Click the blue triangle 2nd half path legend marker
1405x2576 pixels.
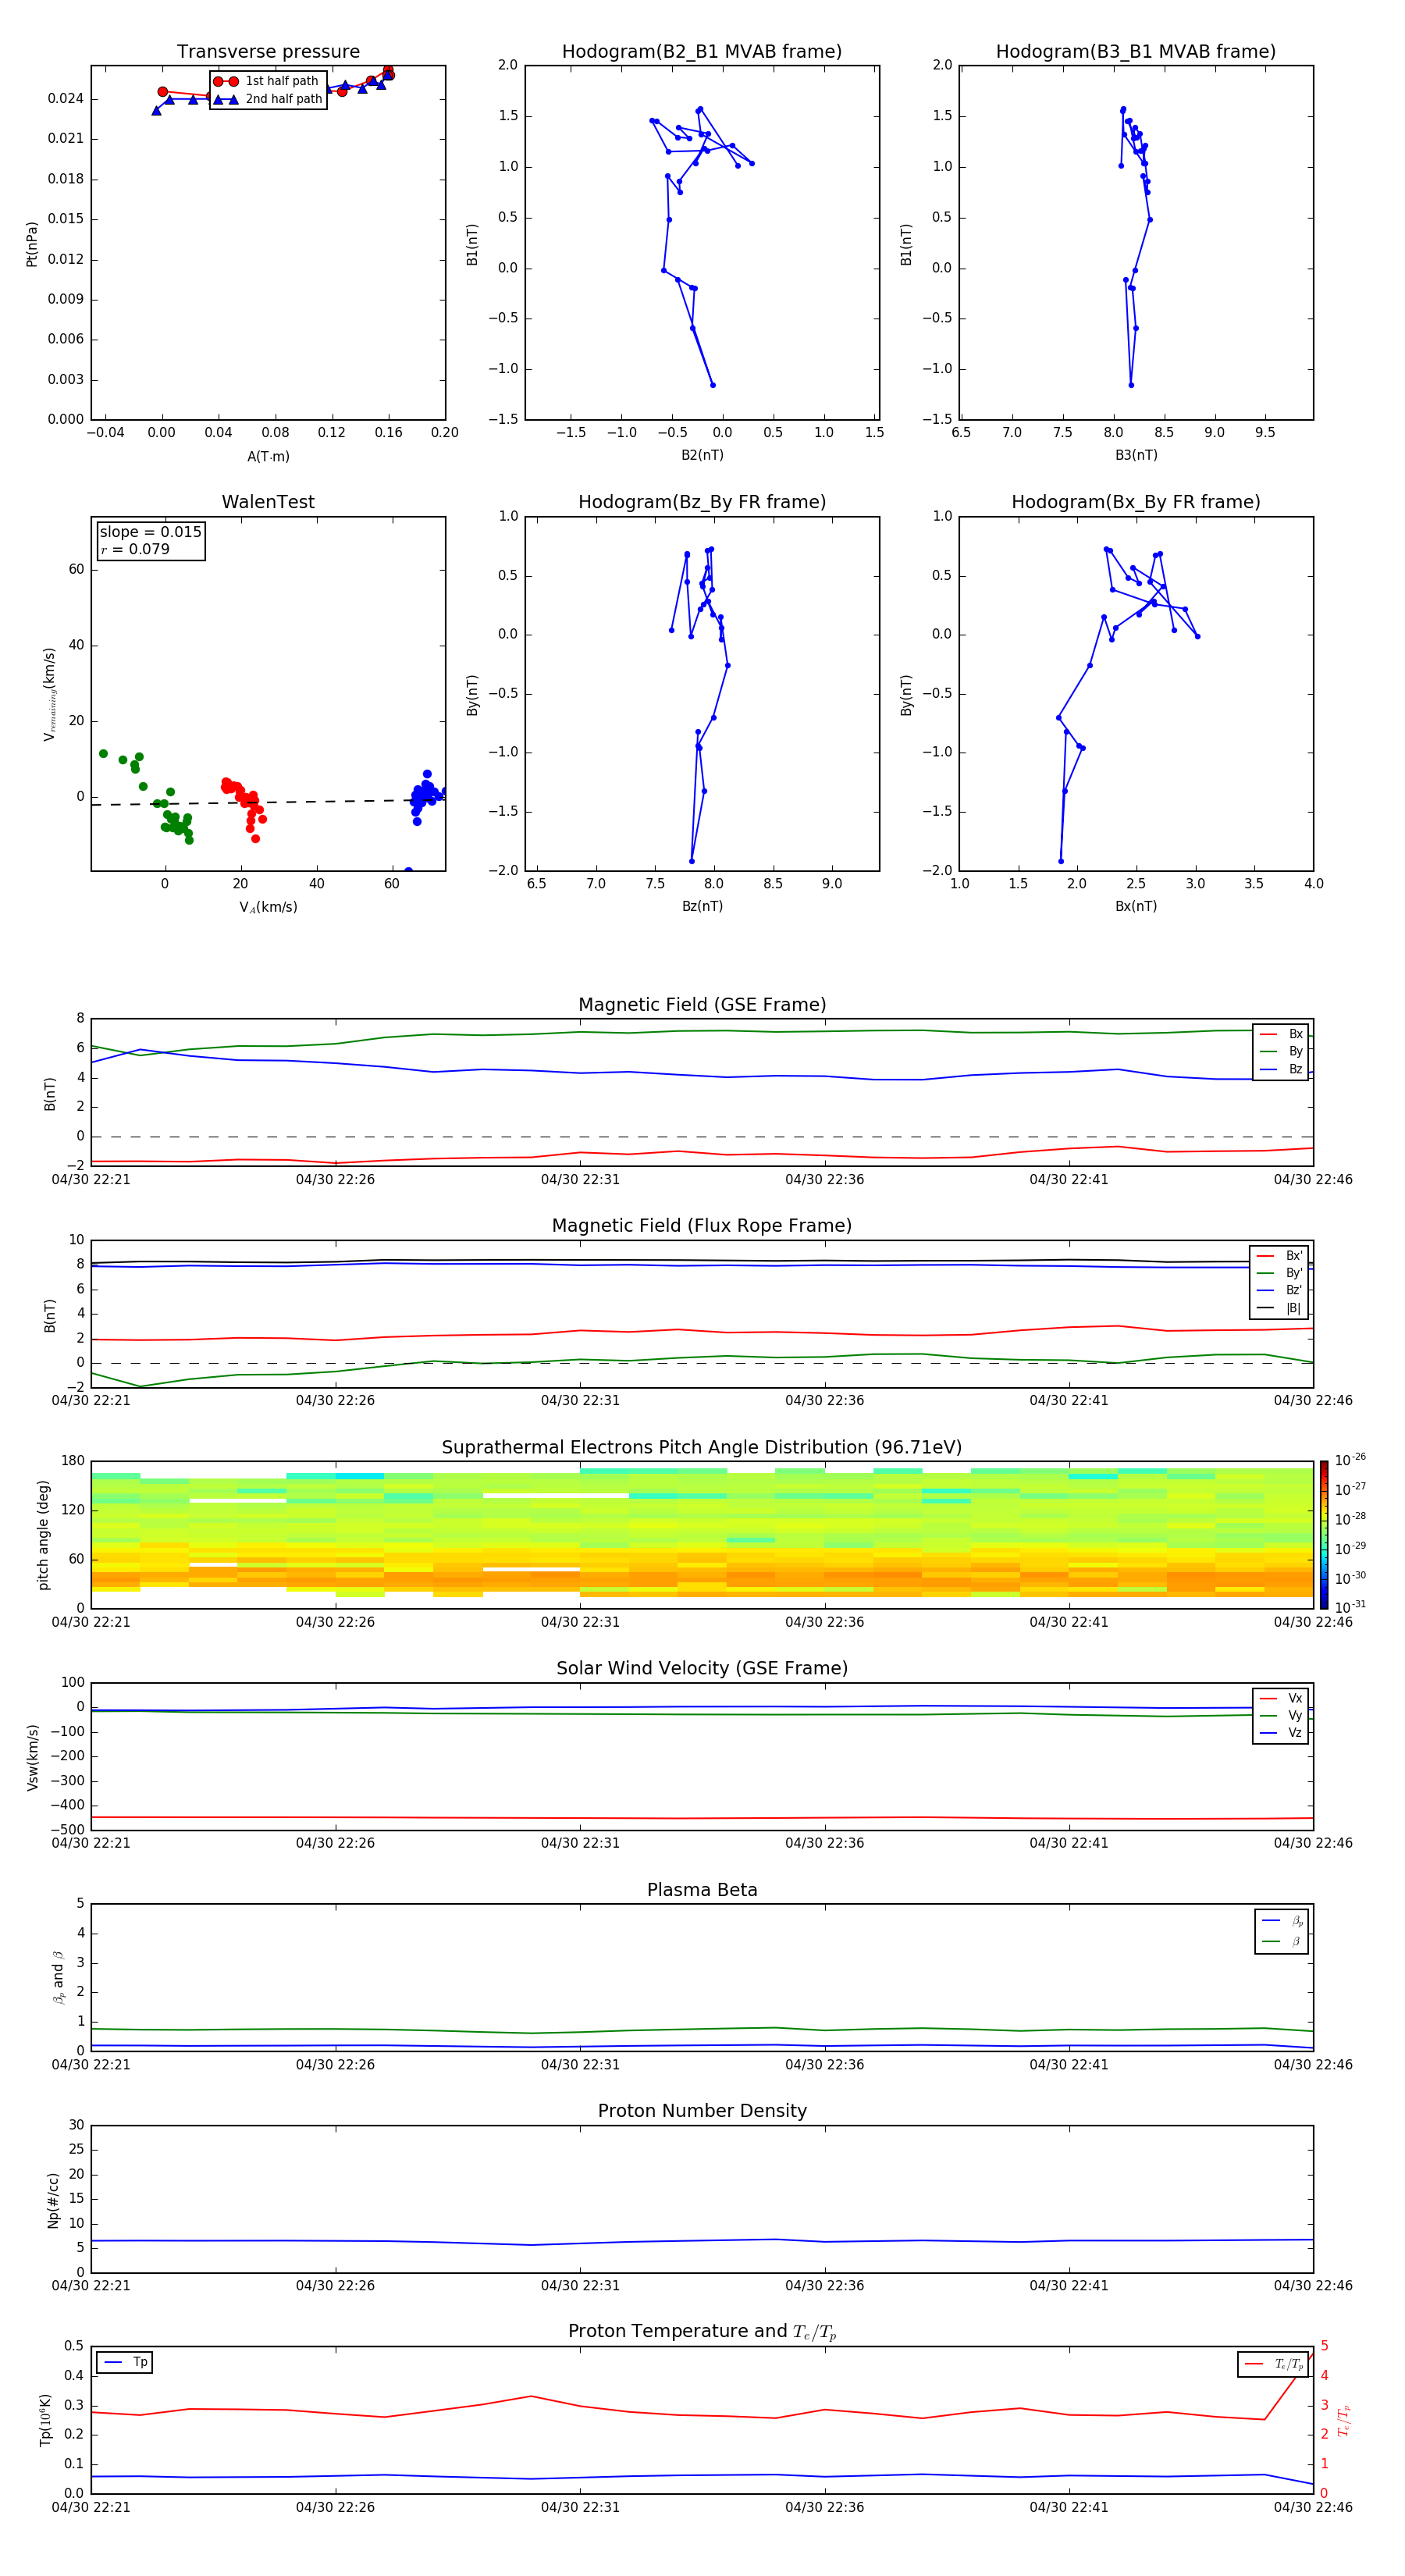pyautogui.click(x=226, y=99)
